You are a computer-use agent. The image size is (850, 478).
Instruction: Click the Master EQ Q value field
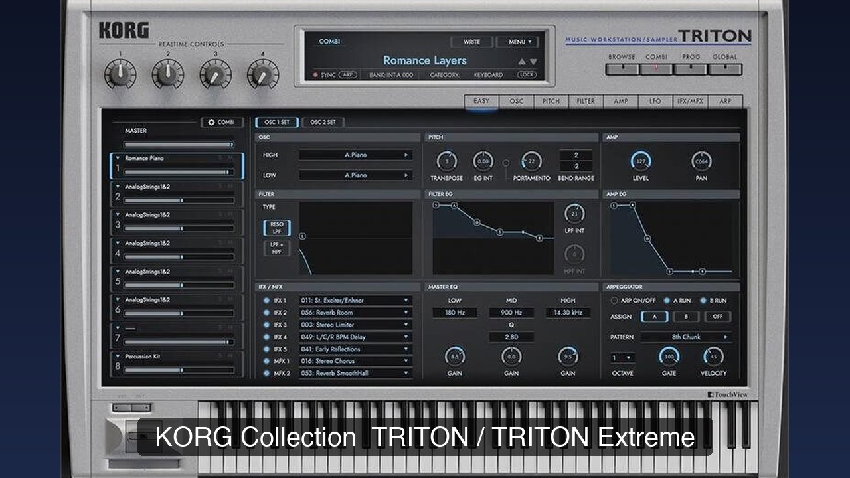(x=511, y=337)
